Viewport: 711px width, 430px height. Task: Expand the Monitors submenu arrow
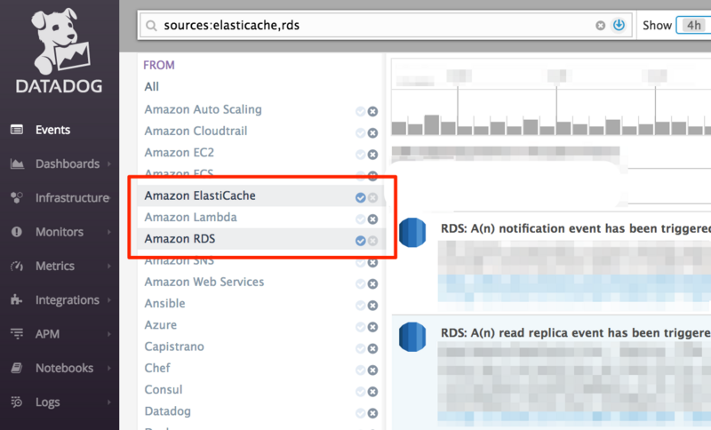tap(109, 232)
